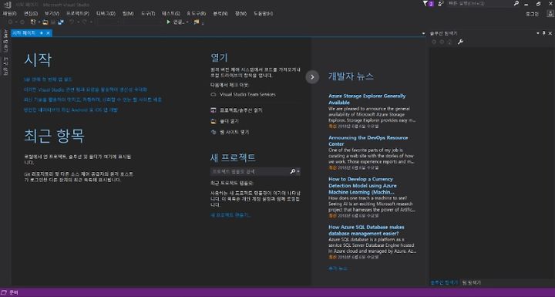The width and height of the screenshot is (555, 297).
Task: Toggle auto-hide pin on Solution Explorer
Action: pos(544,33)
